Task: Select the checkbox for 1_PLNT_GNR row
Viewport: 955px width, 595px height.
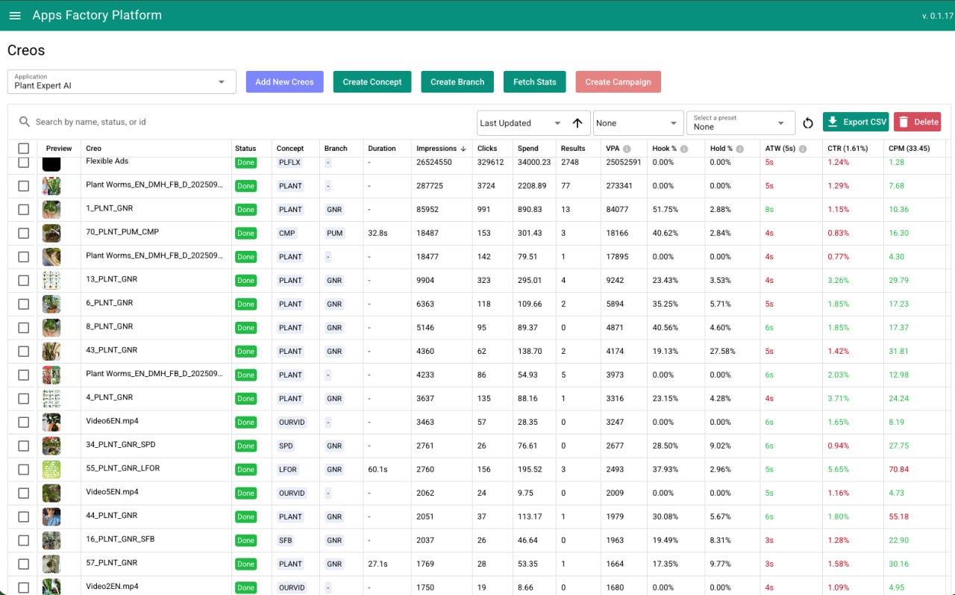Action: (24, 210)
